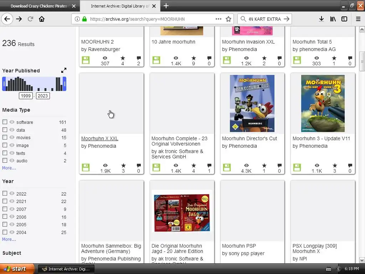Check the movies media type filter

click(x=5, y=137)
